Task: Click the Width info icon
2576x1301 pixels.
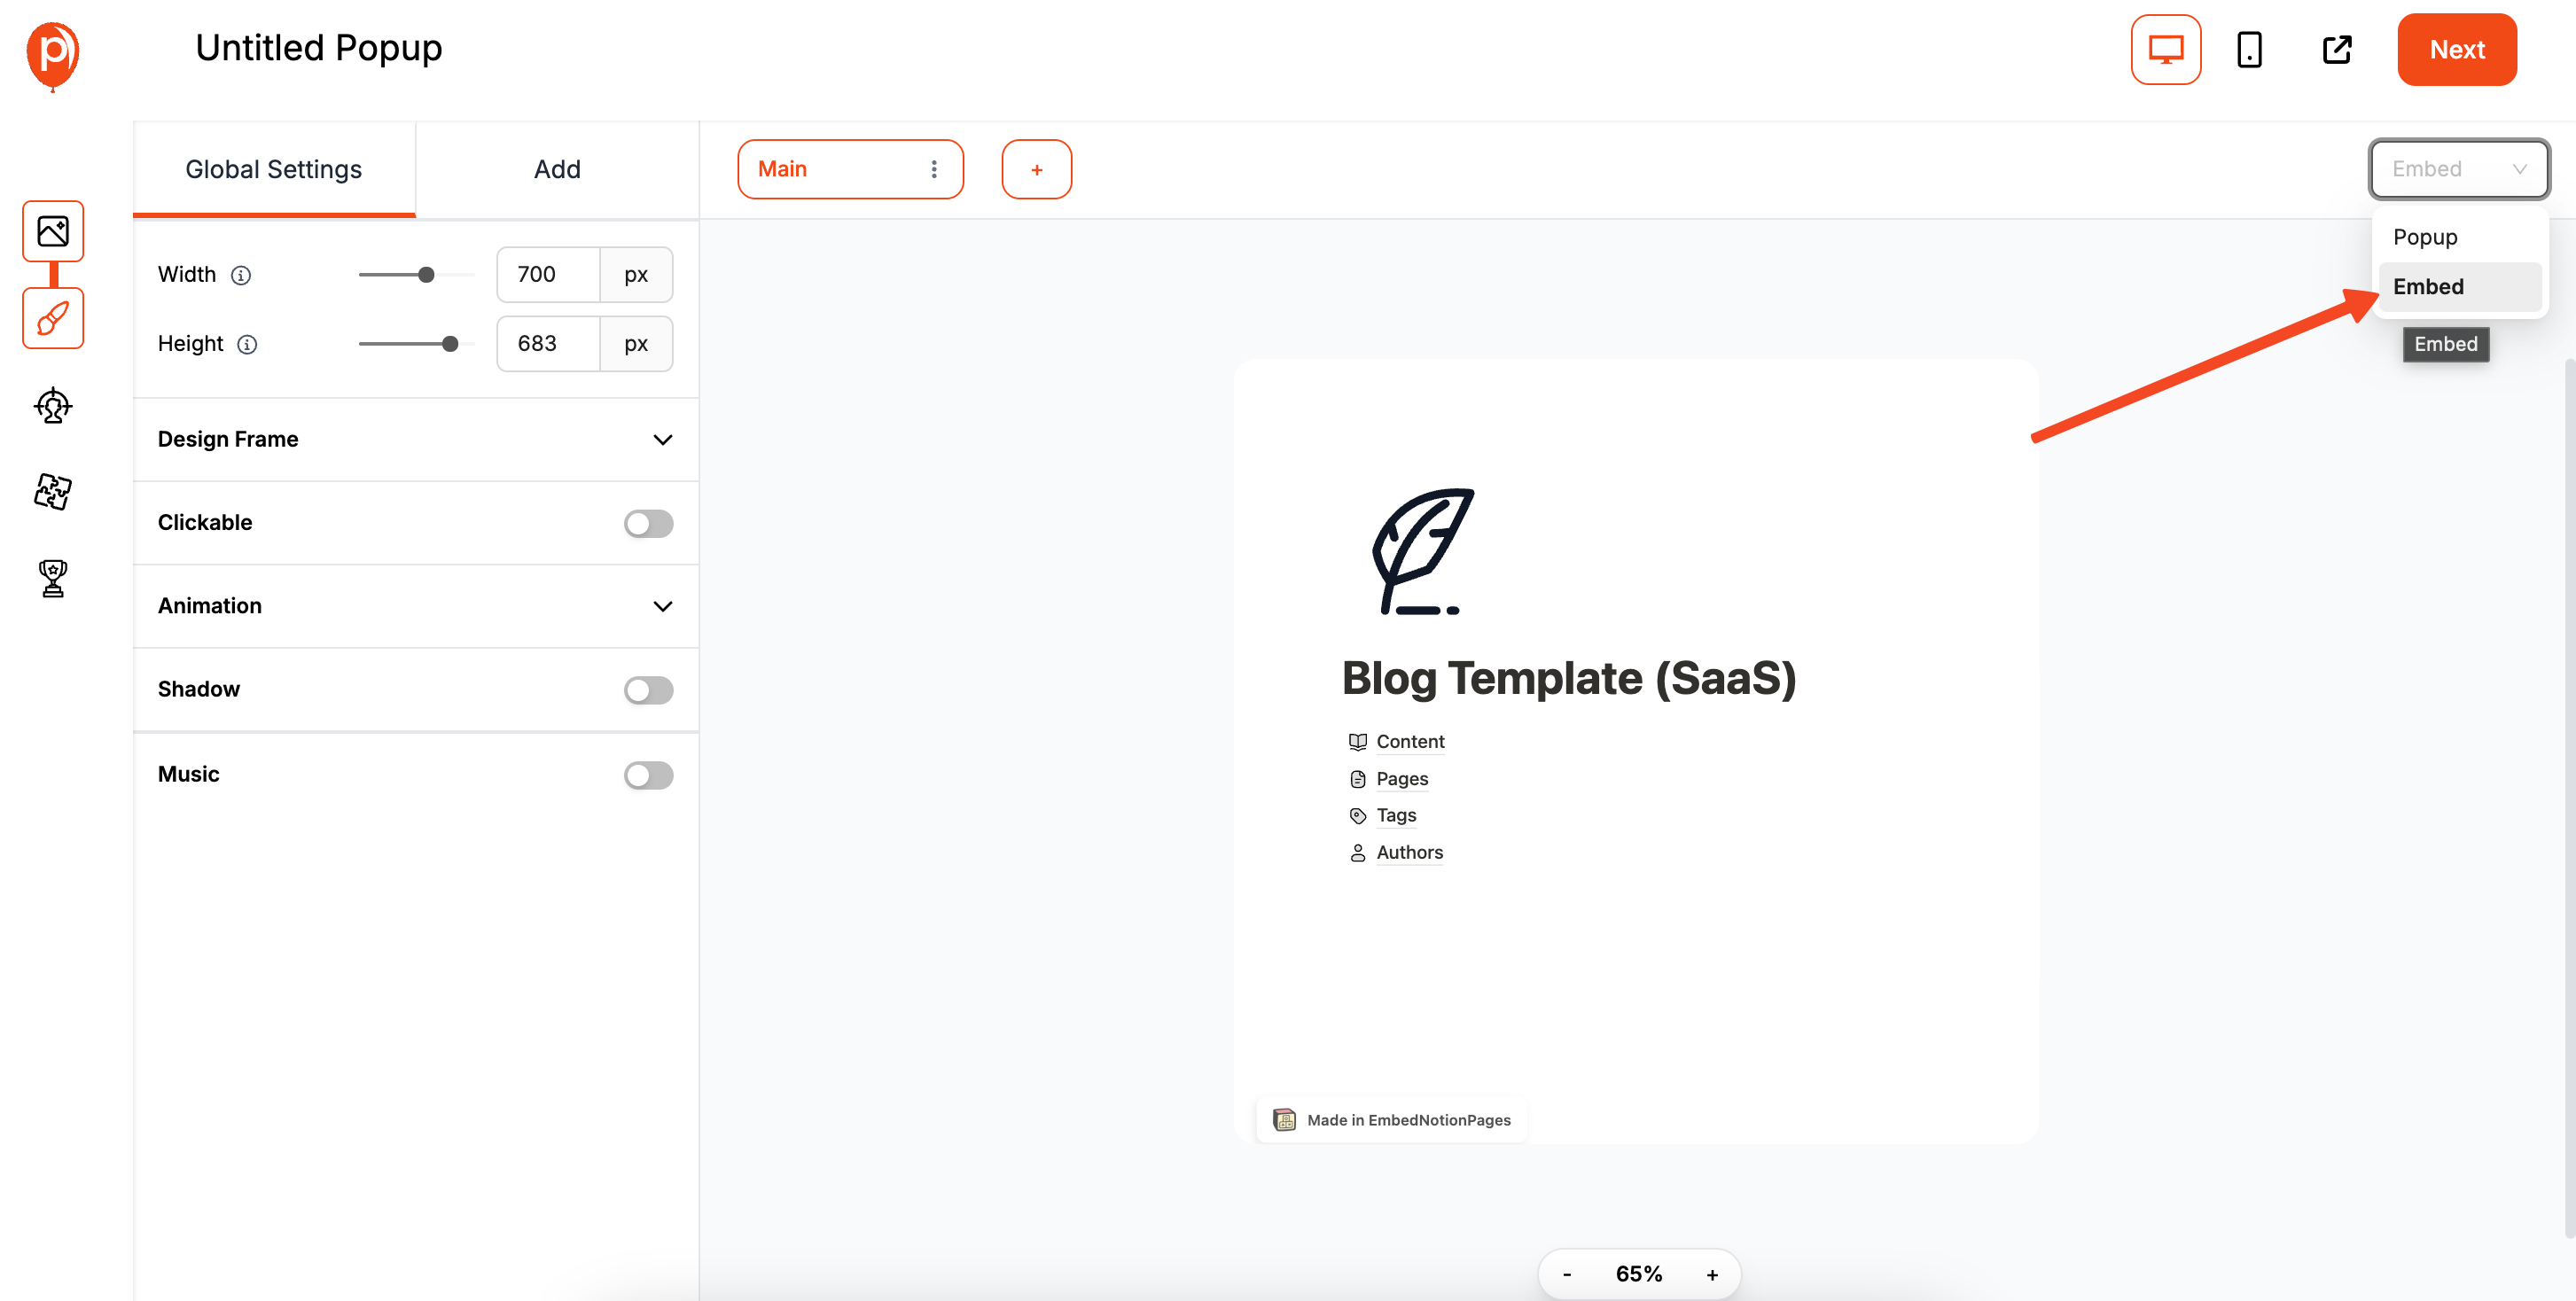Action: click(x=241, y=275)
